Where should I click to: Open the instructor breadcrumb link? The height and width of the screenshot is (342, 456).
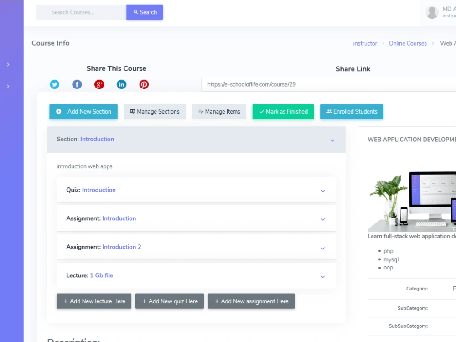pos(365,43)
